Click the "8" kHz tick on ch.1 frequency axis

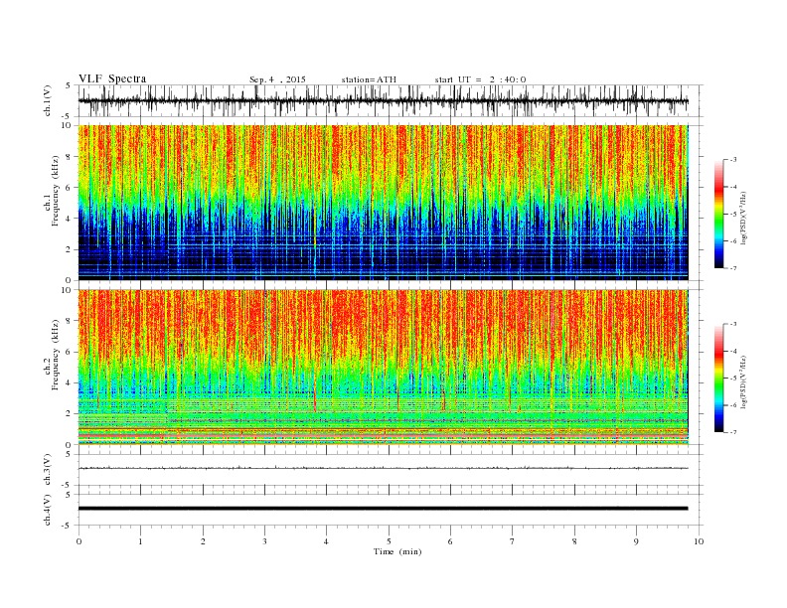click(x=70, y=157)
